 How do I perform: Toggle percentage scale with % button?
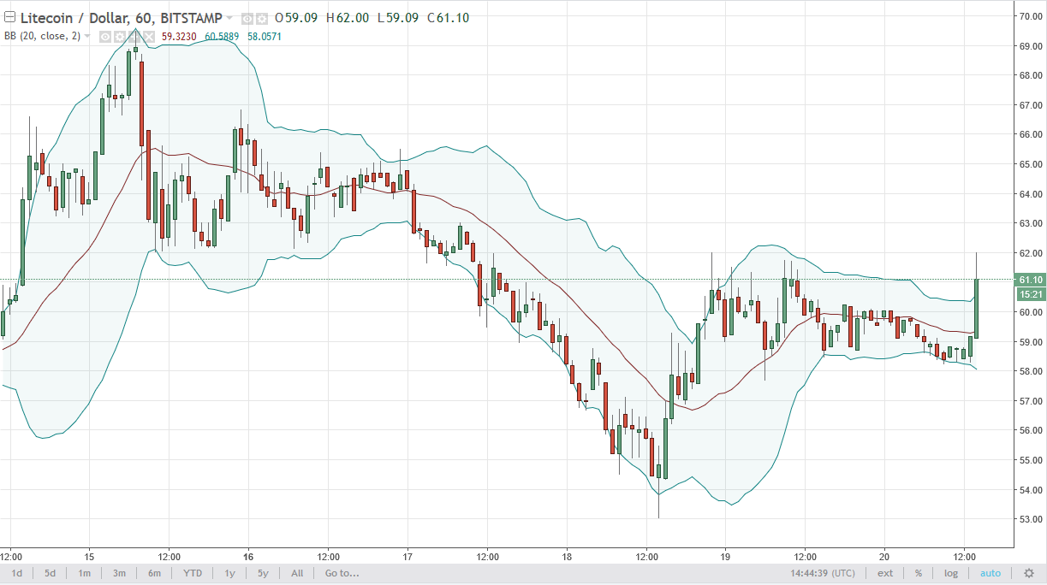tap(919, 573)
